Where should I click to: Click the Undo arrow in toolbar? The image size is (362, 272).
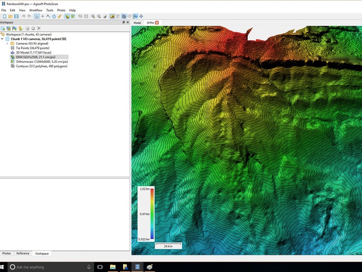[23, 17]
